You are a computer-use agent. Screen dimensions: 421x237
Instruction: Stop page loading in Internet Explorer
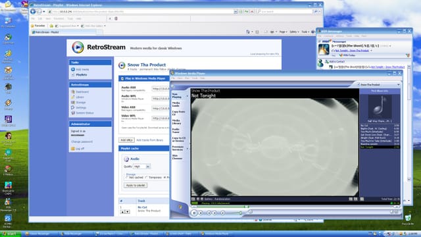tap(252, 12)
